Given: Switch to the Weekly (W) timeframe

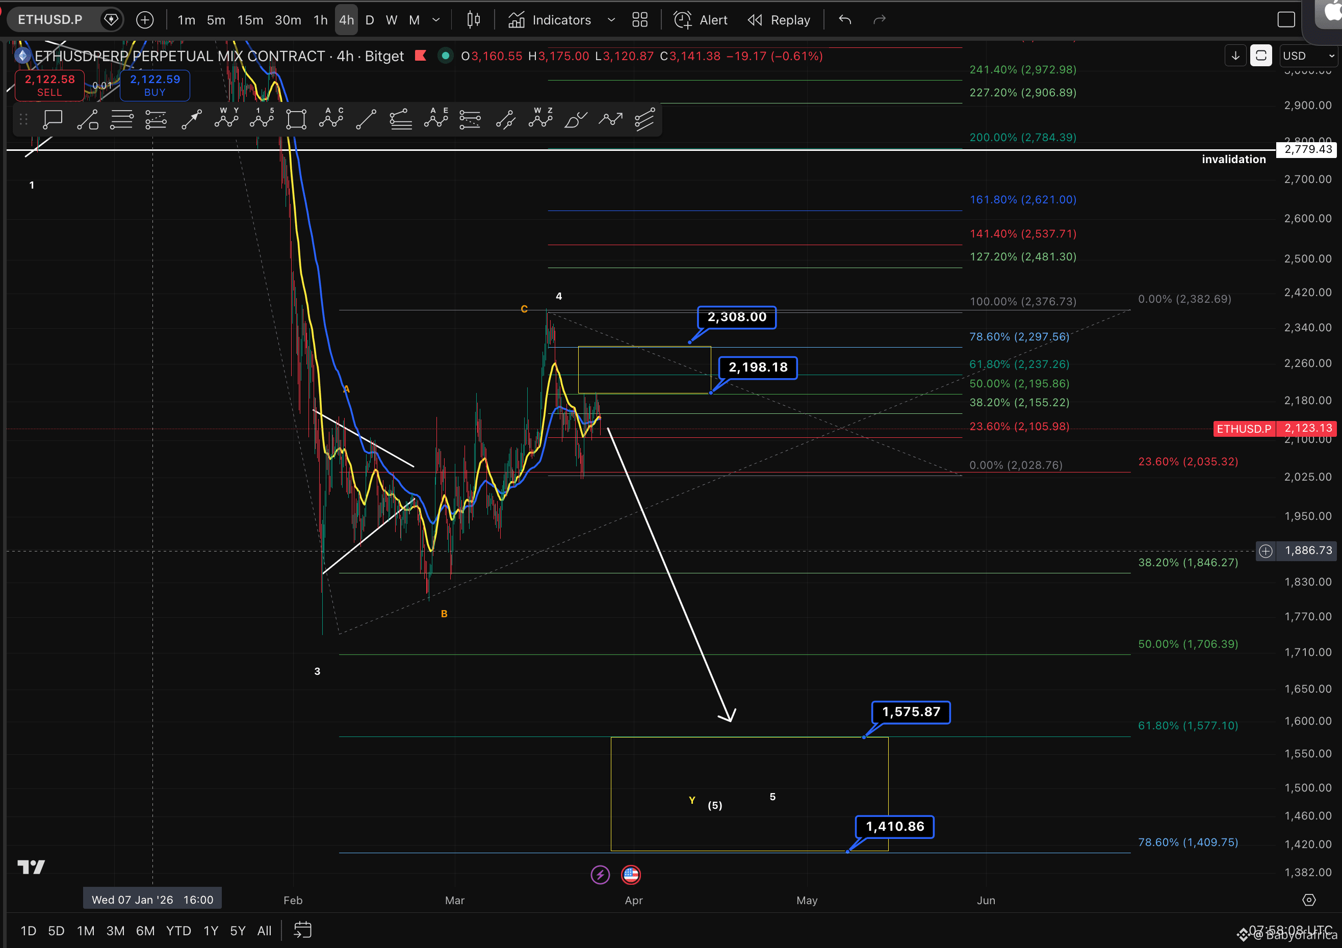Looking at the screenshot, I should (392, 20).
